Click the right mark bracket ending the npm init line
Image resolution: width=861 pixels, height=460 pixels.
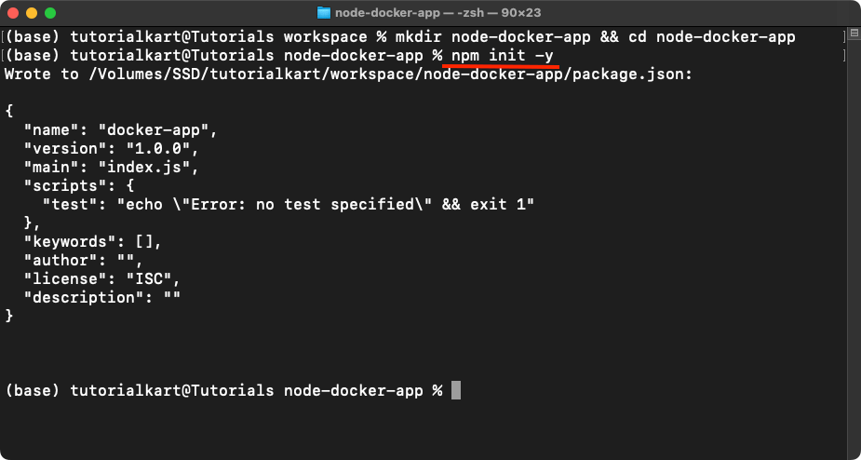pyautogui.click(x=844, y=56)
